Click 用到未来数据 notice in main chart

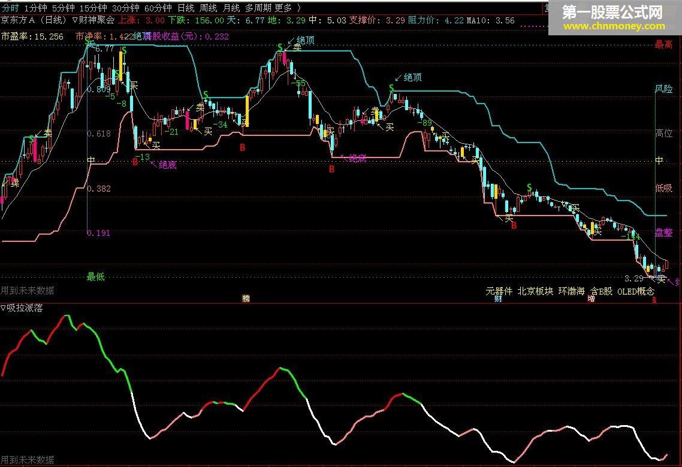click(28, 290)
